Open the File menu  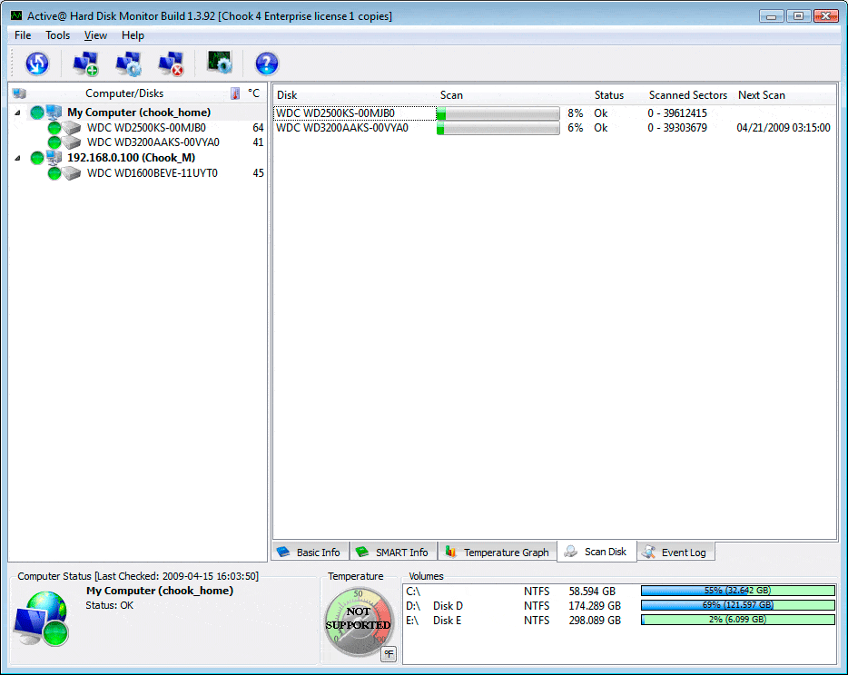point(23,35)
